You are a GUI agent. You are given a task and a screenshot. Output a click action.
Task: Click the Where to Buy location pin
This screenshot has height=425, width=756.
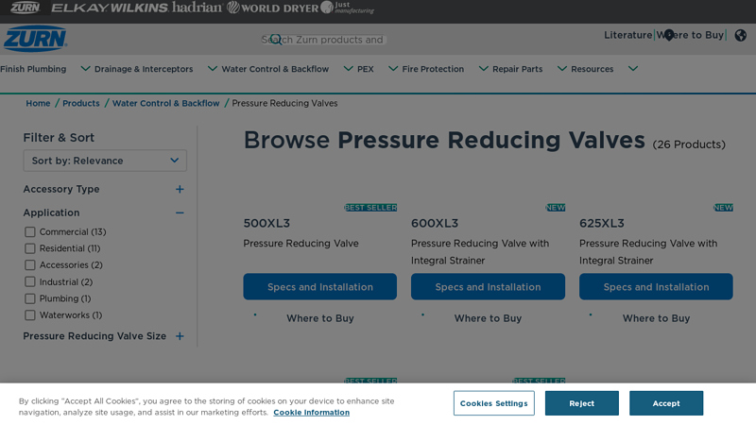point(669,35)
